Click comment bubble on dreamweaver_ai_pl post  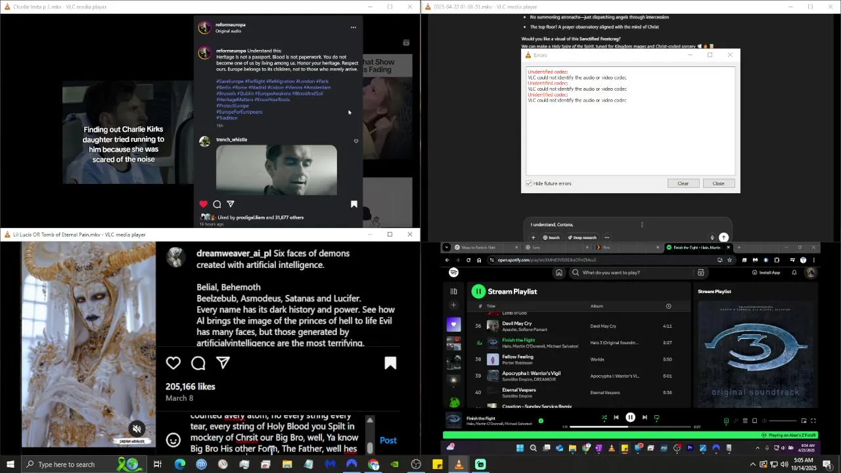(198, 363)
